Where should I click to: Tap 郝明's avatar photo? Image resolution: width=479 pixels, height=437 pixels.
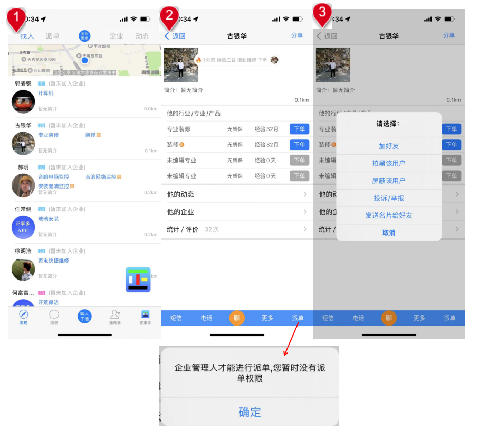click(23, 185)
